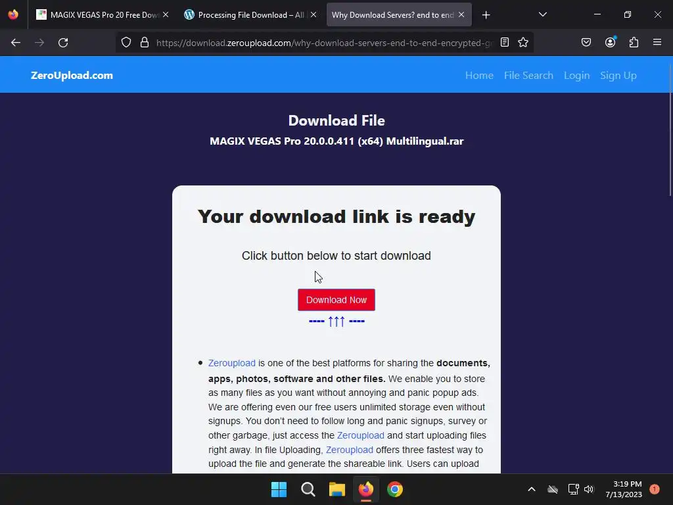
Task: Click the Firefox taskbar icon
Action: [x=365, y=489]
